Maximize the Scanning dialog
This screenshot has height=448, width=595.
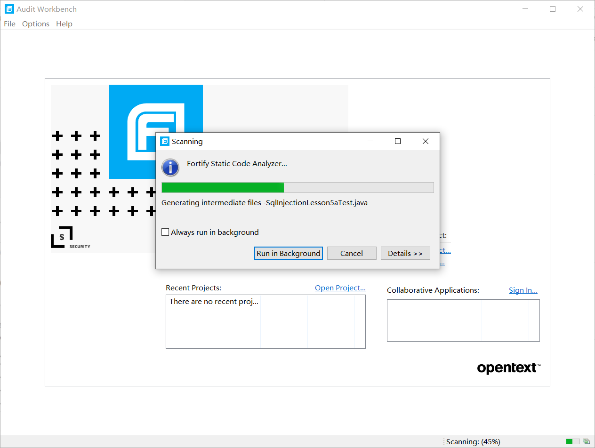coord(398,141)
